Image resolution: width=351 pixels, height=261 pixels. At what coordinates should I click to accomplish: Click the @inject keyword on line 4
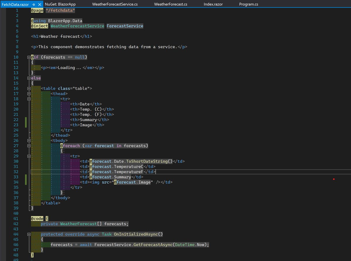click(x=39, y=26)
